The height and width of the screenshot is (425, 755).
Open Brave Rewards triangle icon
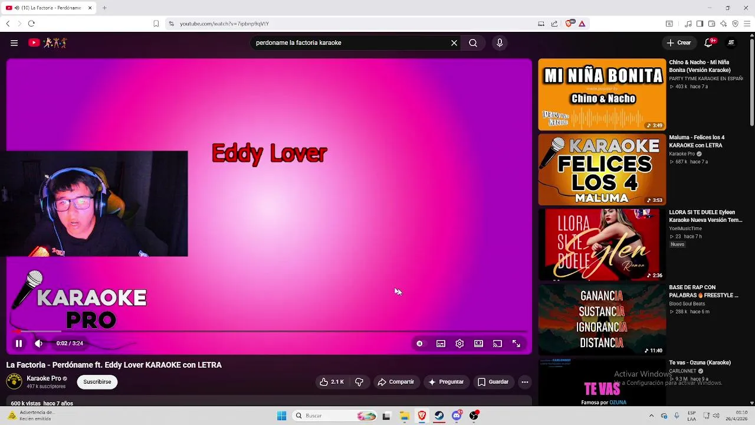[x=582, y=24]
